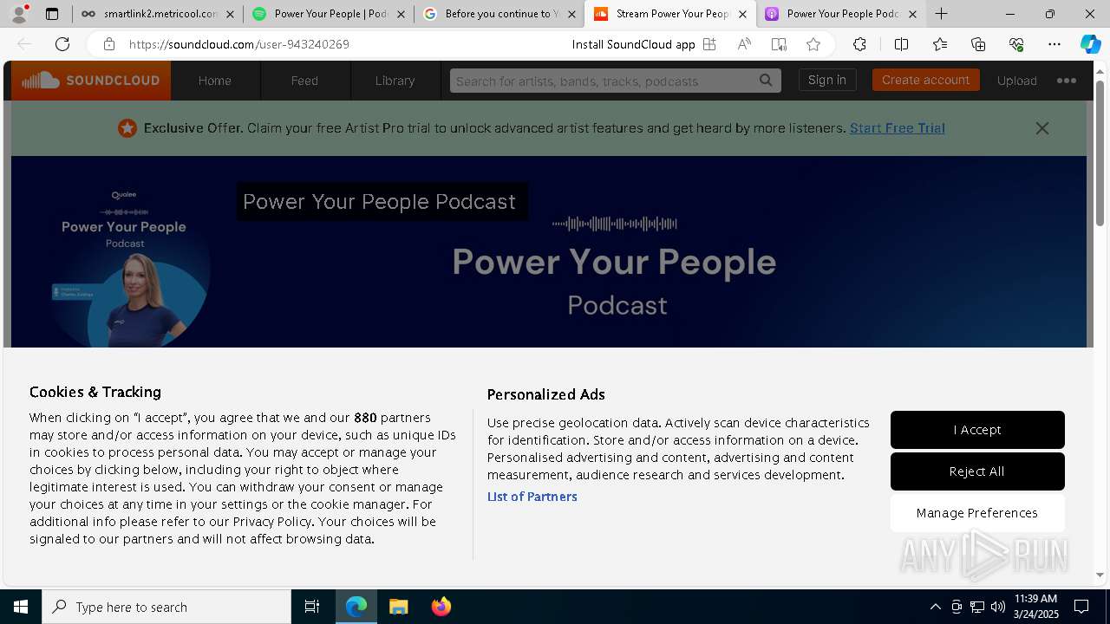Viewport: 1110px width, 624px height.
Task: Refresh the SoundCloud page
Action: [x=62, y=44]
